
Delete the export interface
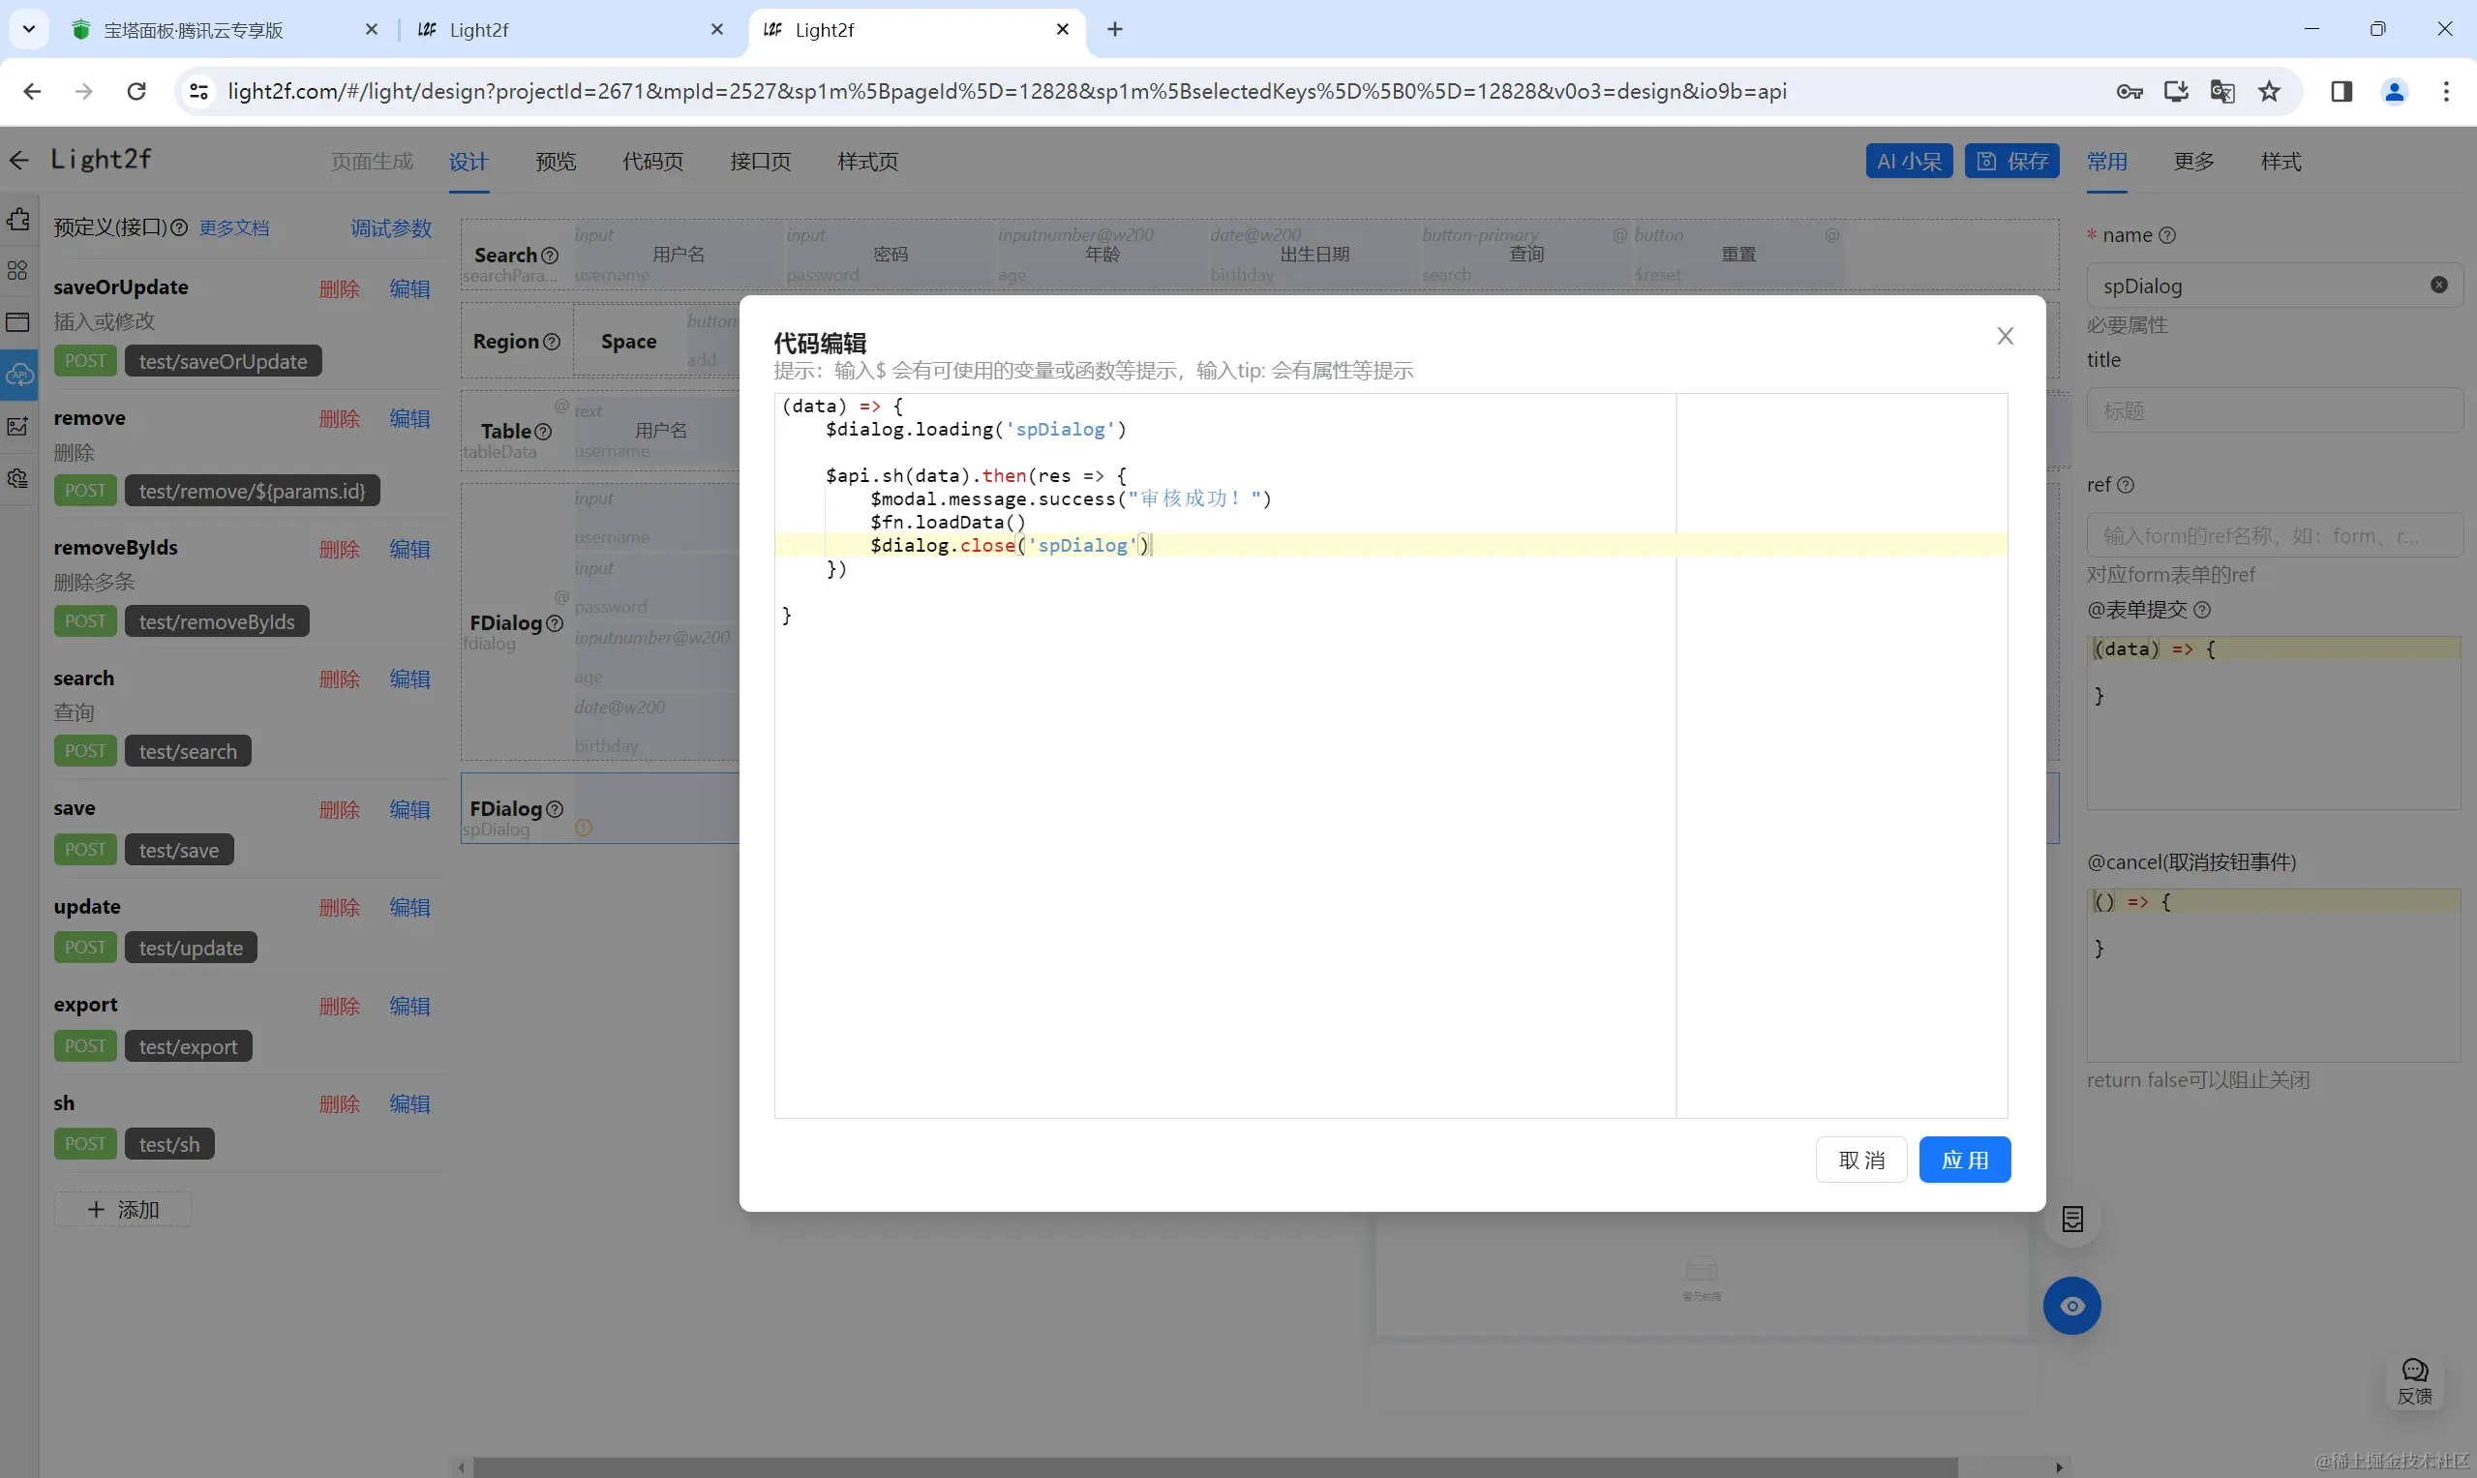[x=340, y=1006]
